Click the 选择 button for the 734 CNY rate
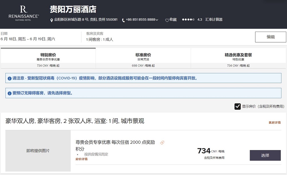 (x=265, y=155)
